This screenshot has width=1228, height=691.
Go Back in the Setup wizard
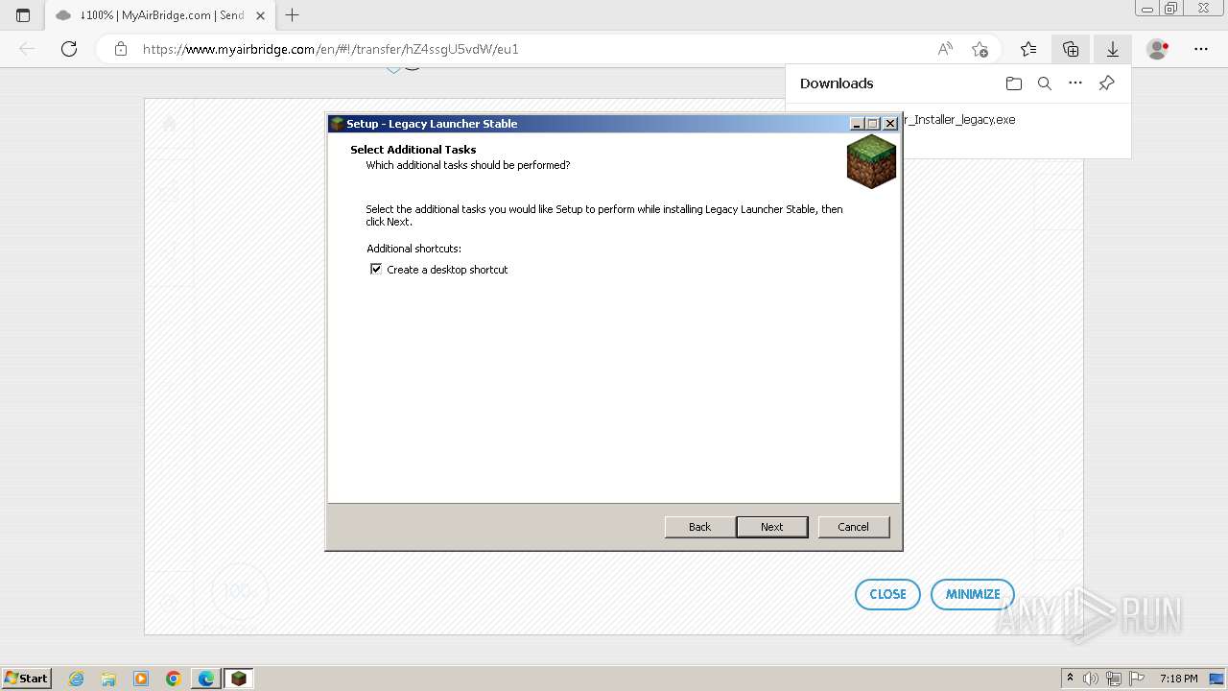click(700, 527)
